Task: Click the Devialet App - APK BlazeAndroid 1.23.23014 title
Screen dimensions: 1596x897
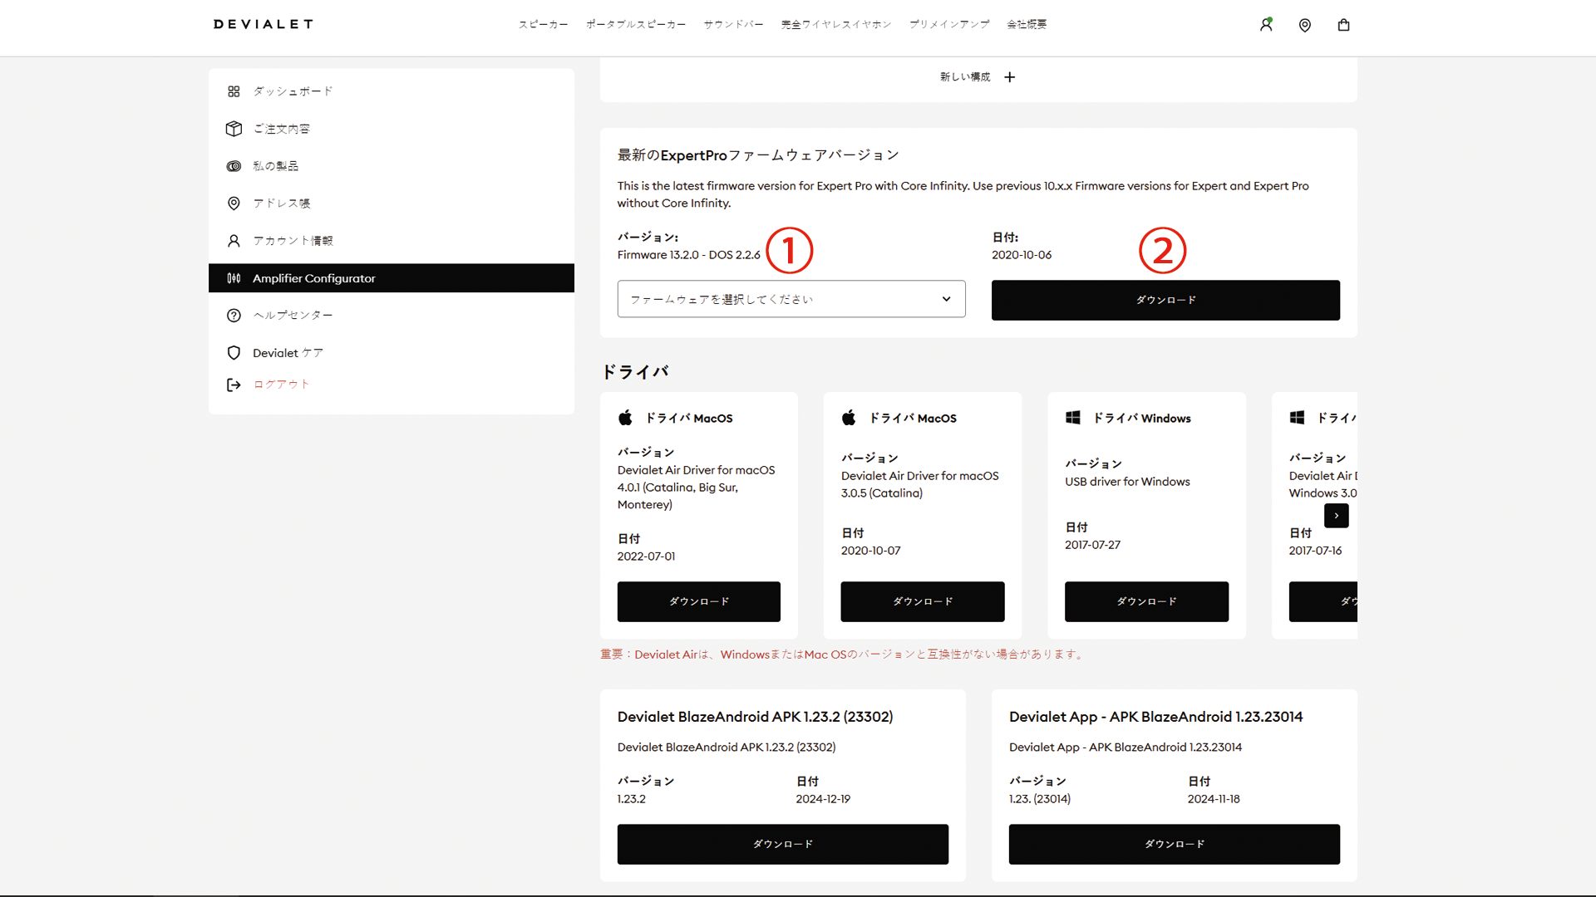Action: tap(1155, 717)
